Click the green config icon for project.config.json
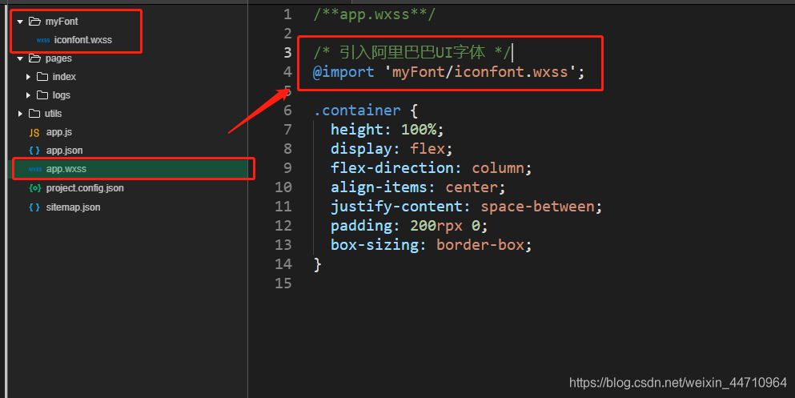Screen dimensions: 795x398 [35, 188]
